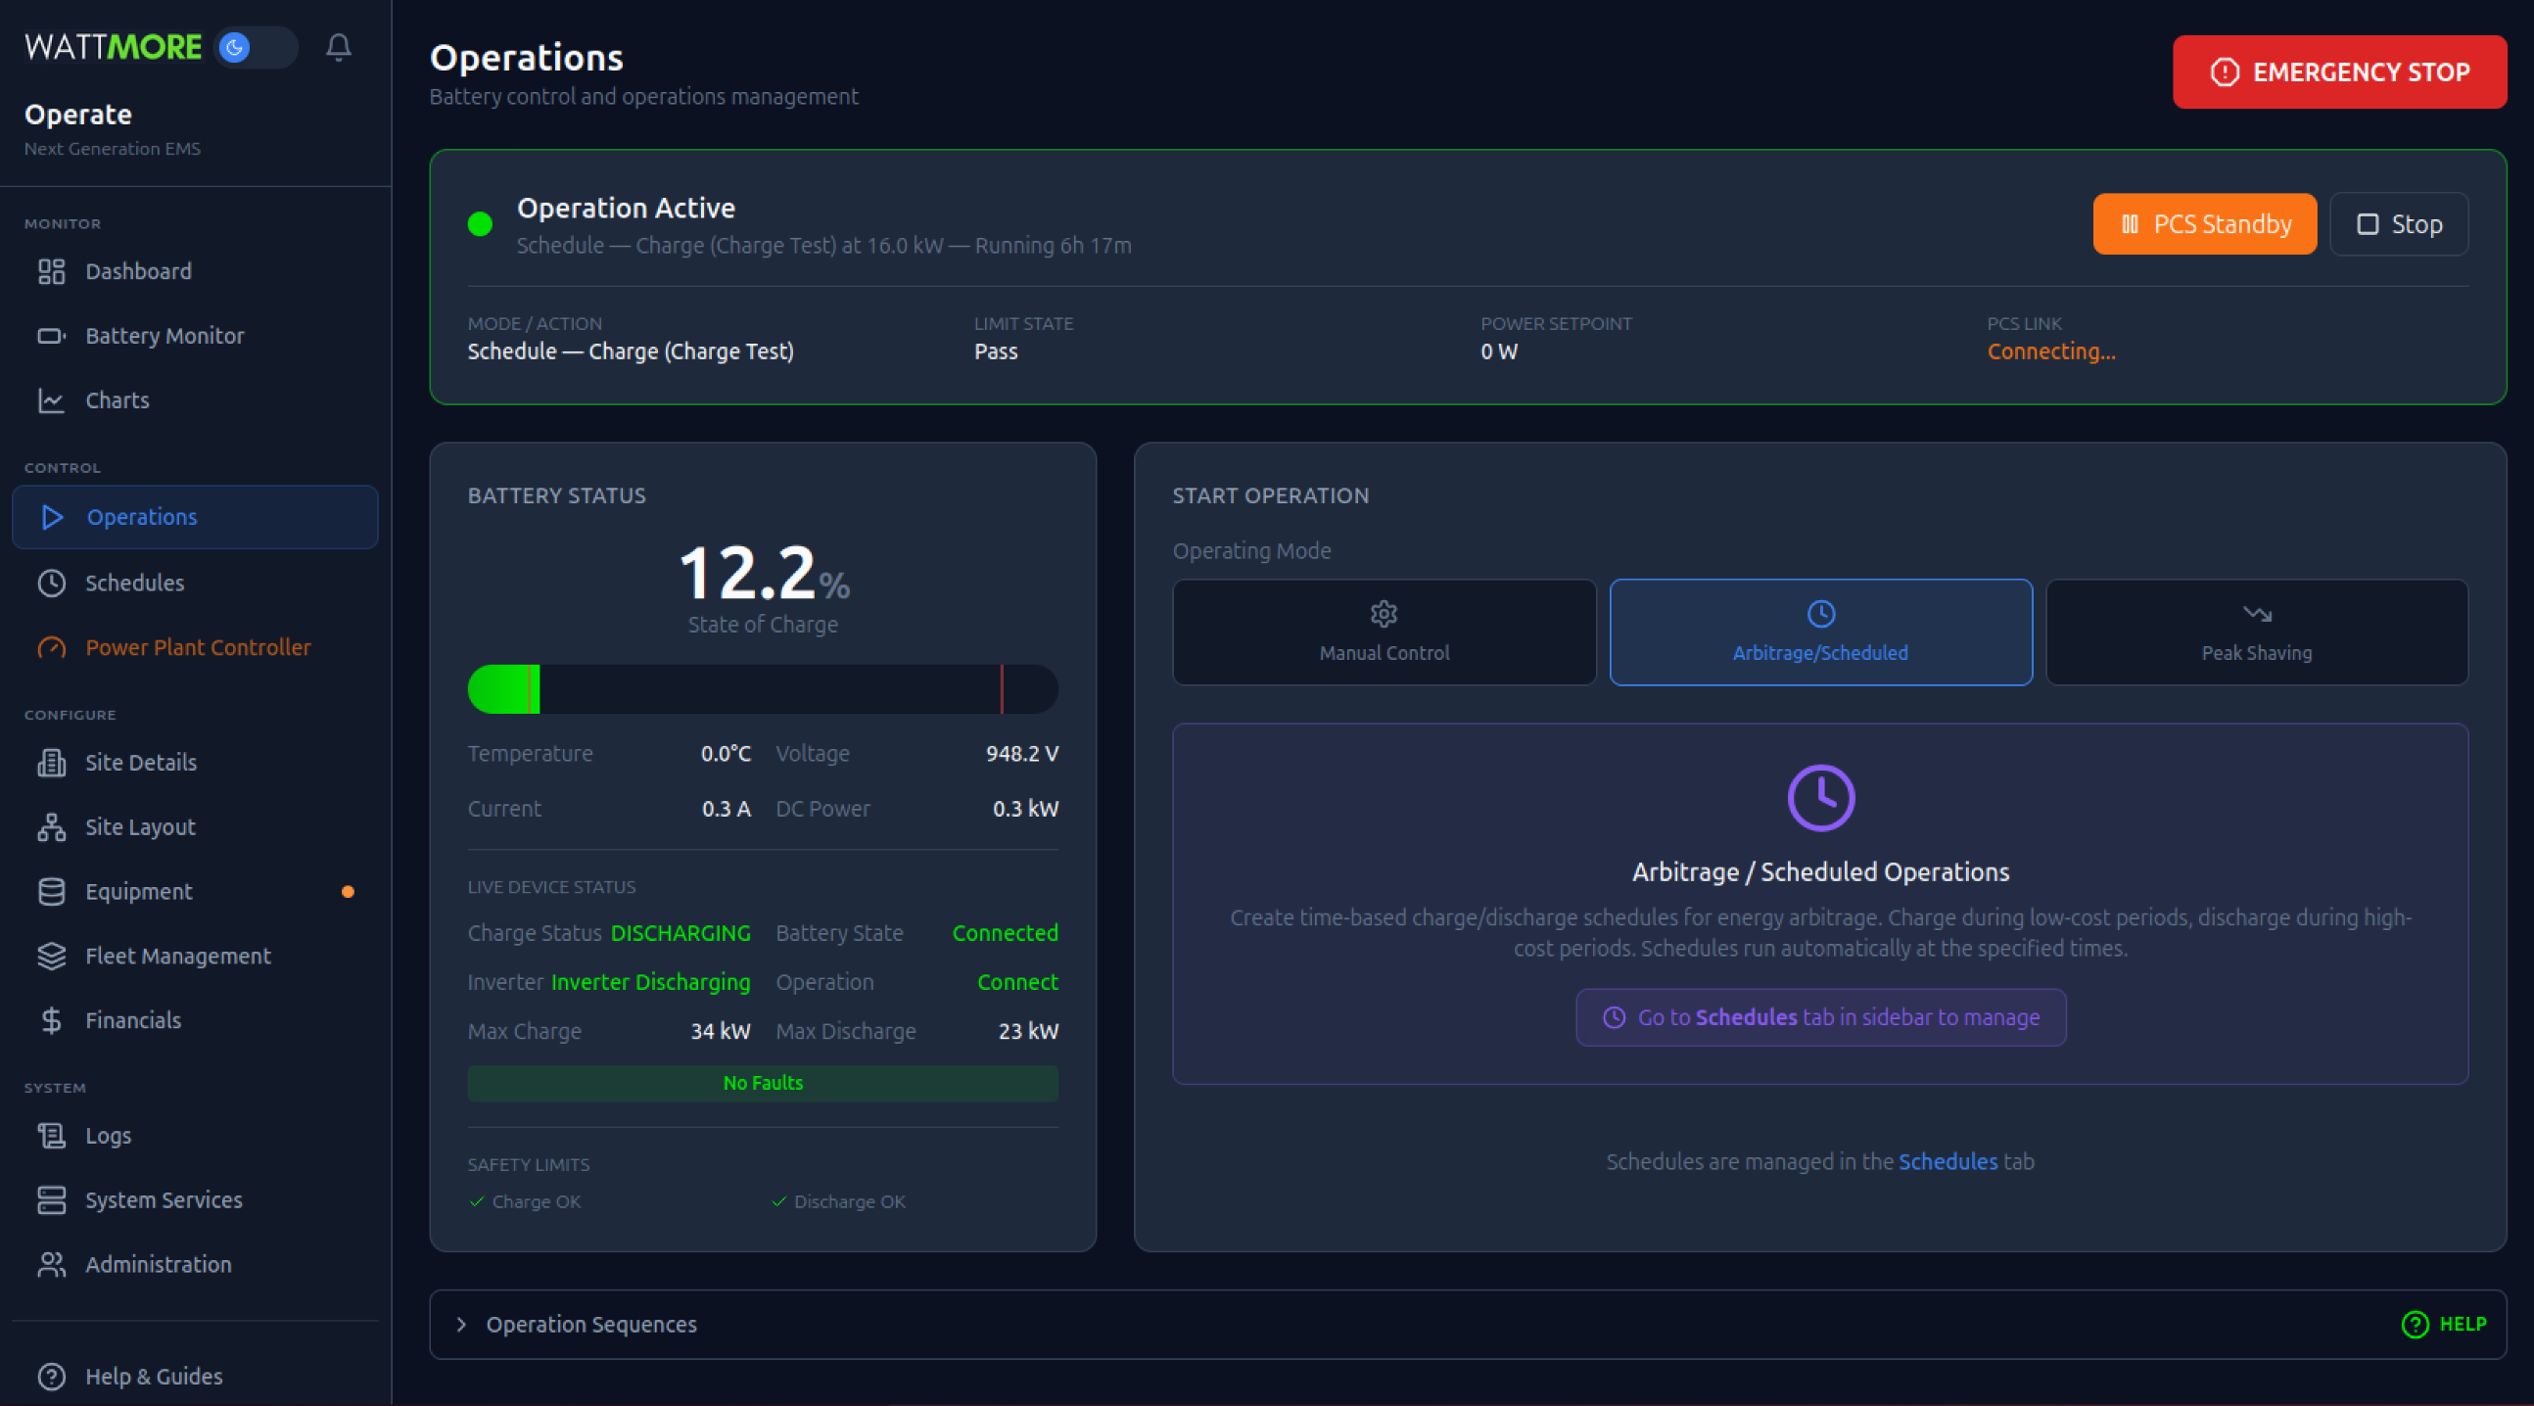Click the Stop operation button
Screen dimensions: 2534x1406
pos(2398,224)
